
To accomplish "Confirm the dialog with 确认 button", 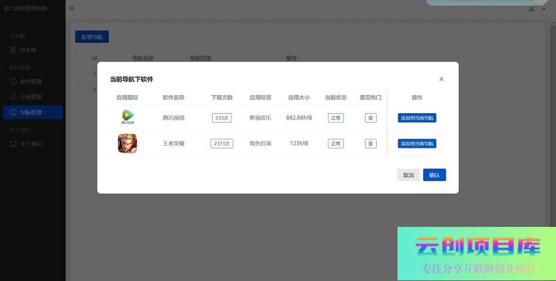I will coord(434,175).
